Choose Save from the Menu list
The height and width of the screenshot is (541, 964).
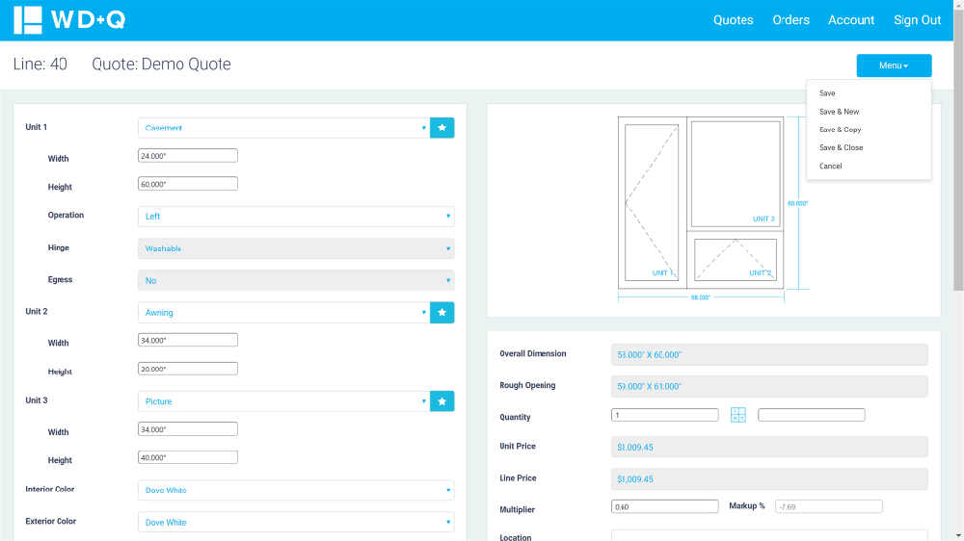827,93
